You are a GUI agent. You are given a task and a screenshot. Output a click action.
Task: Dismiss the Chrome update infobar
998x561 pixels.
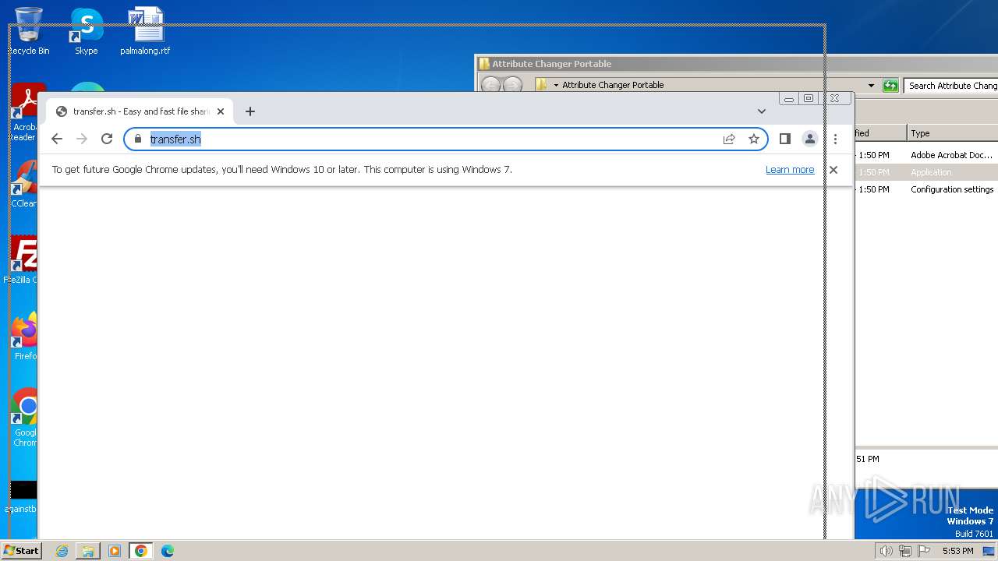(833, 169)
